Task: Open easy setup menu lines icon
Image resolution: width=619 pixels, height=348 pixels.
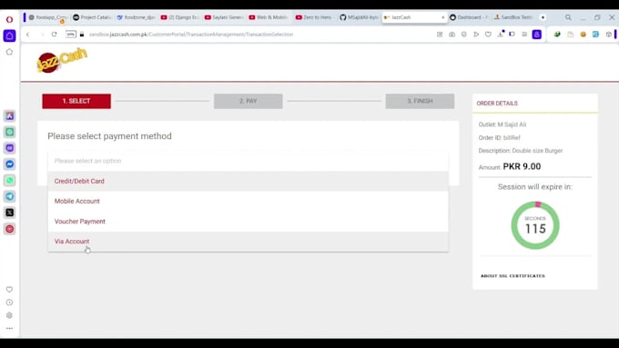Action: point(524,35)
